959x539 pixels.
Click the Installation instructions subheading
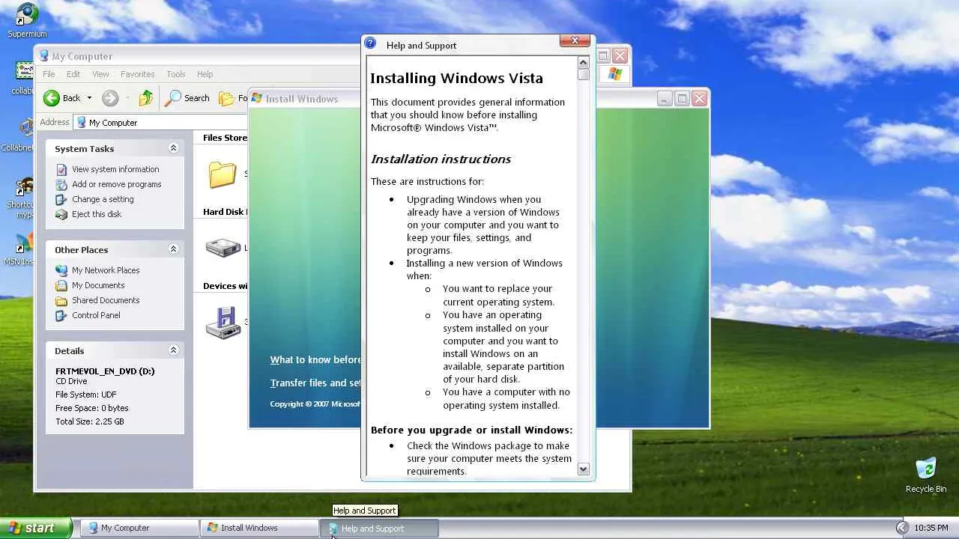click(x=441, y=159)
